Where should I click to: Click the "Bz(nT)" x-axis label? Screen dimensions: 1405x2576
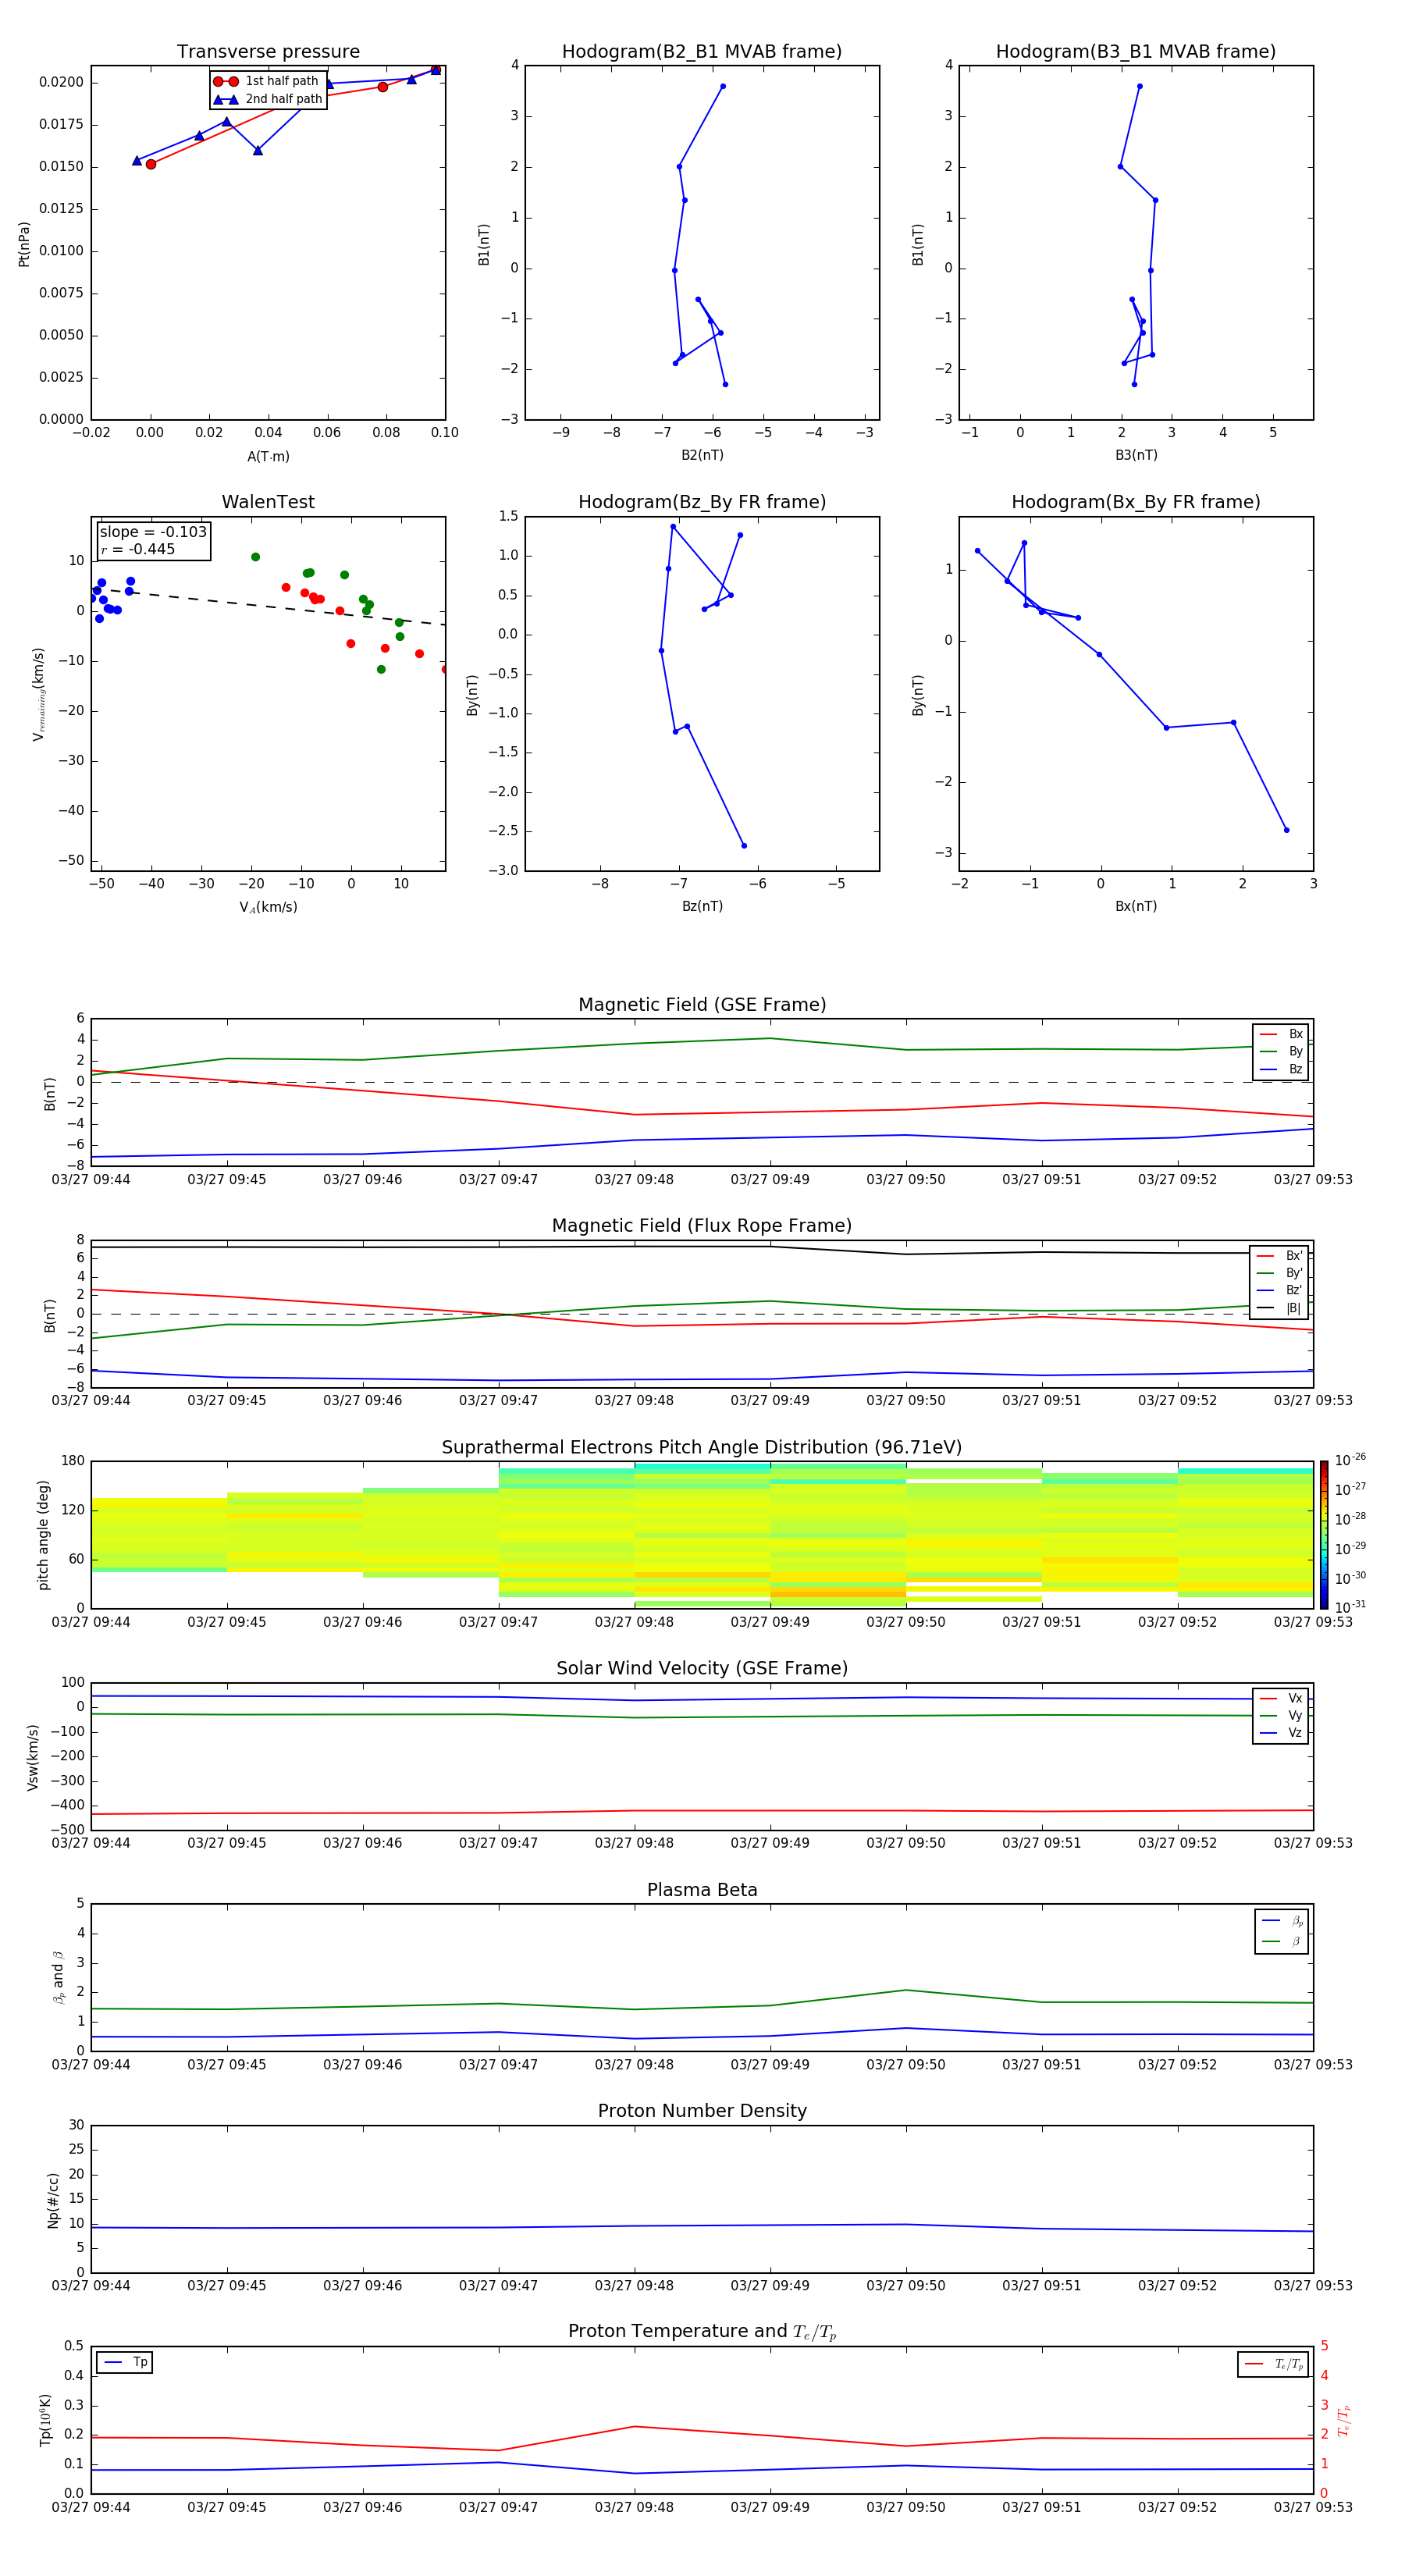702,906
